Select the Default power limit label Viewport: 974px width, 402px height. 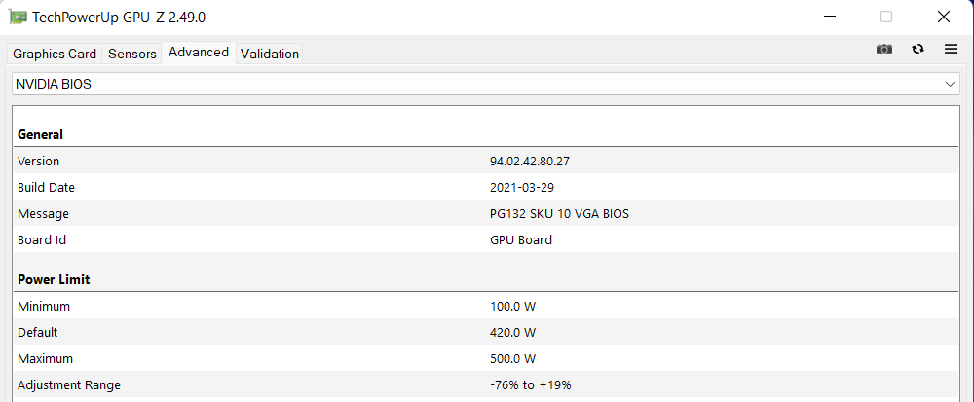point(37,333)
